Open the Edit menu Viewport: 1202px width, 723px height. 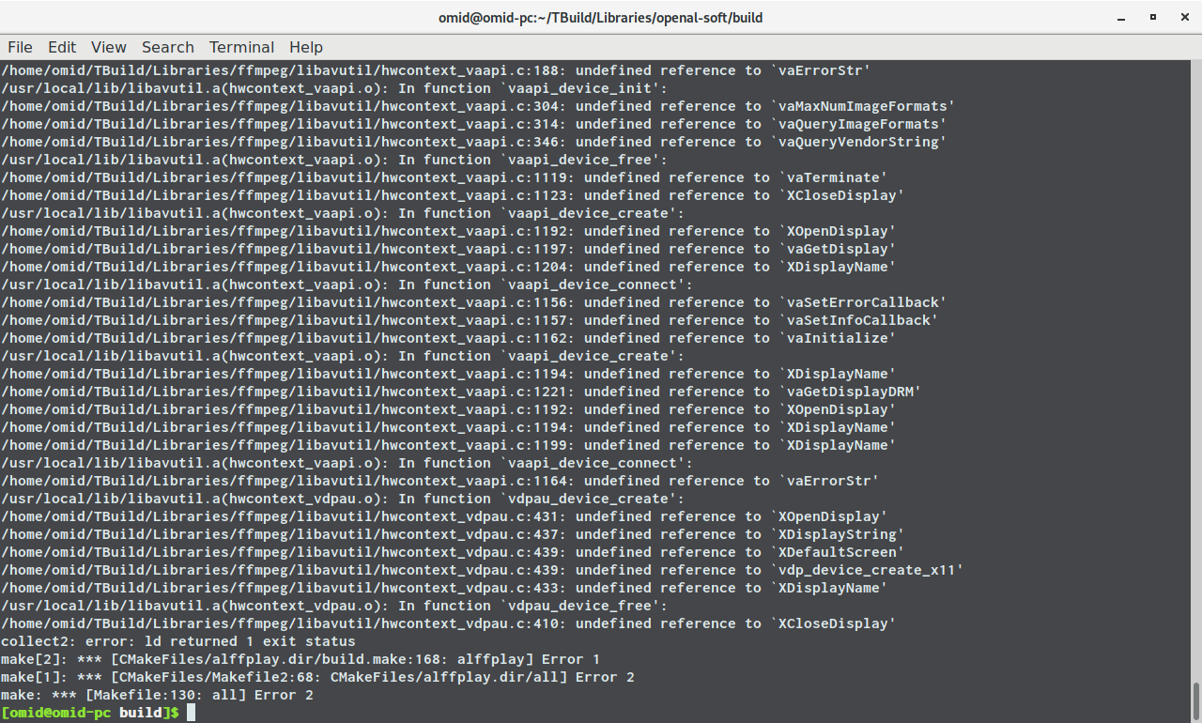pyautogui.click(x=62, y=47)
